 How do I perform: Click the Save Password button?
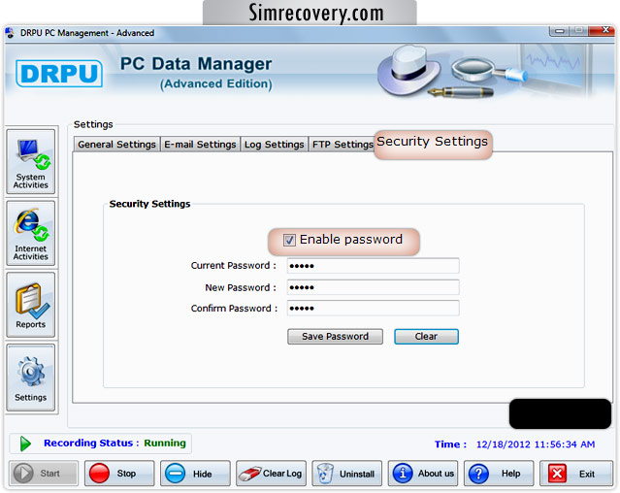[x=335, y=337]
